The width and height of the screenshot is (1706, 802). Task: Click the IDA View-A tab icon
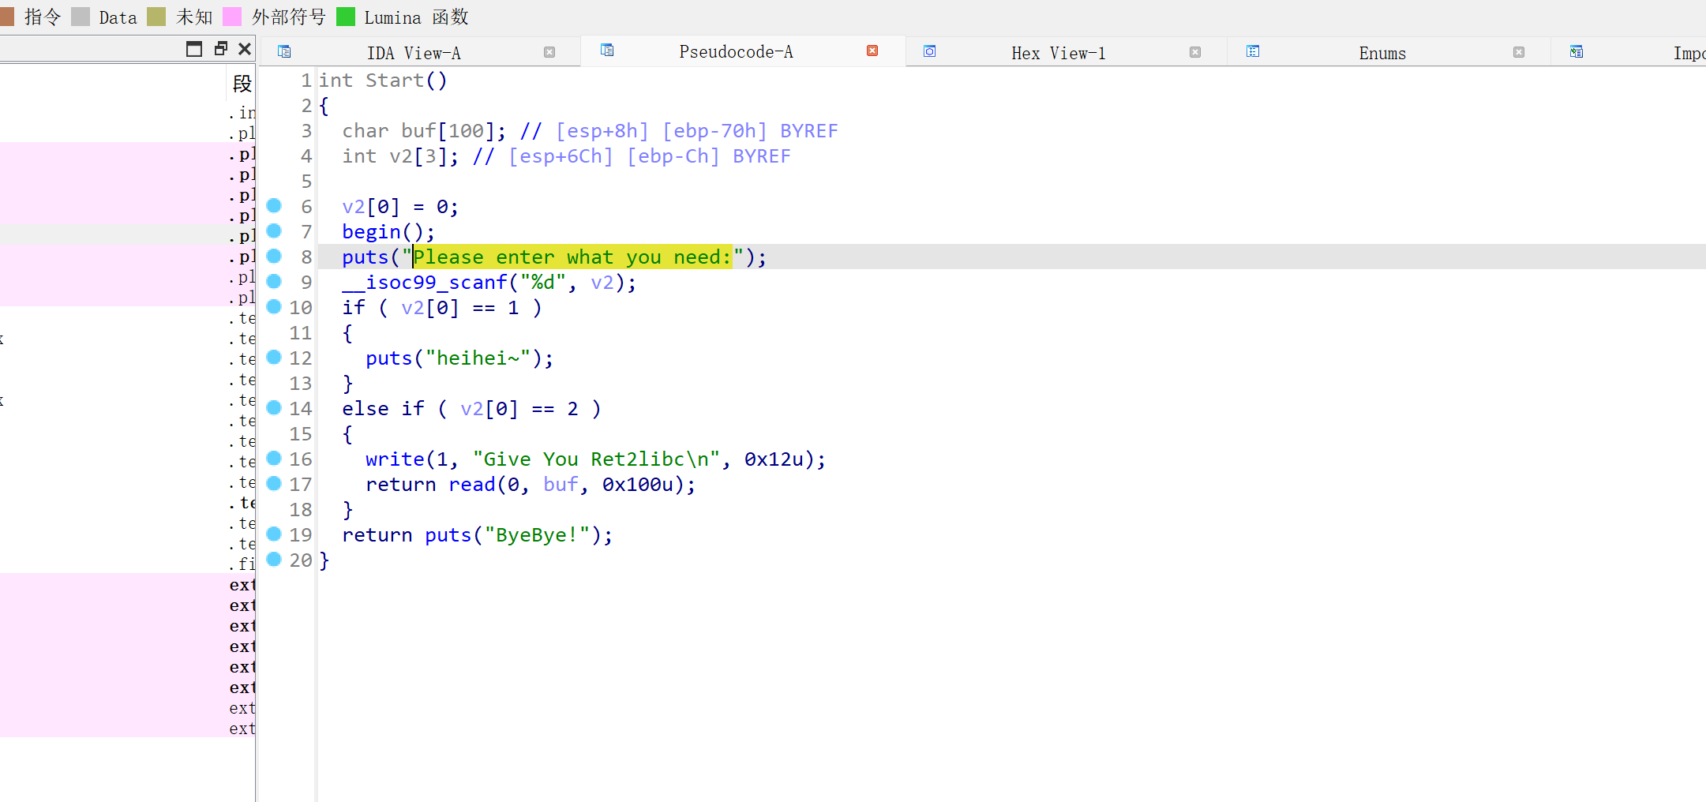(284, 52)
